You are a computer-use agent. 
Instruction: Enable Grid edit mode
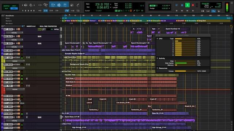(14, 8)
